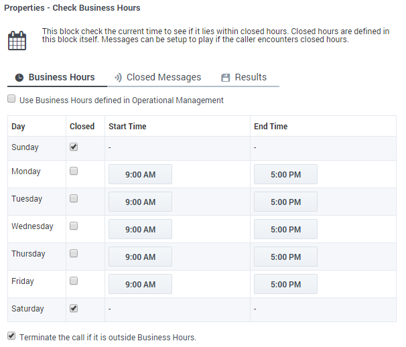The width and height of the screenshot is (406, 347).
Task: Click the Monday 5:00 PM end time
Action: click(x=285, y=174)
